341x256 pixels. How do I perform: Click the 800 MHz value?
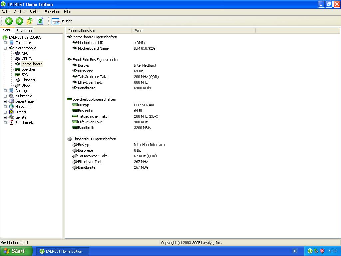[141, 82]
